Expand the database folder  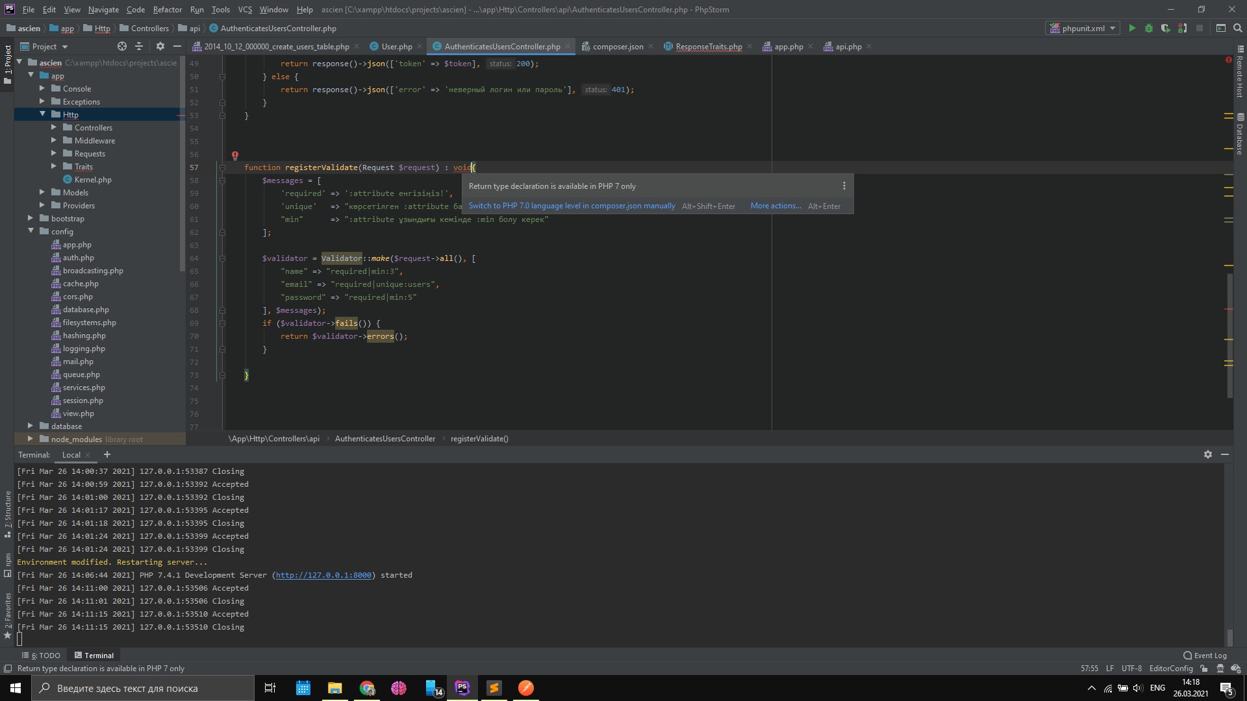[x=31, y=426]
